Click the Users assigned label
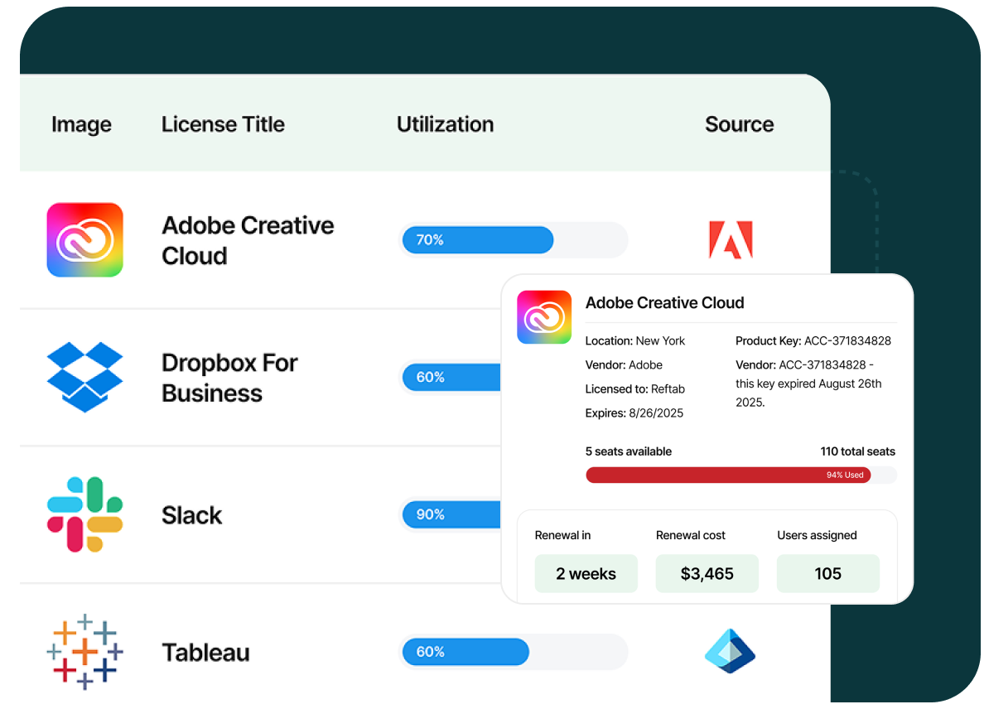The height and width of the screenshot is (709, 989). pos(817,535)
